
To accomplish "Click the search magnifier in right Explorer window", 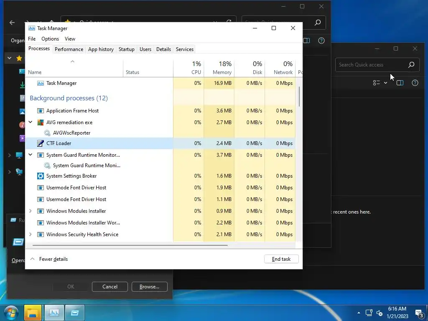I will point(411,65).
